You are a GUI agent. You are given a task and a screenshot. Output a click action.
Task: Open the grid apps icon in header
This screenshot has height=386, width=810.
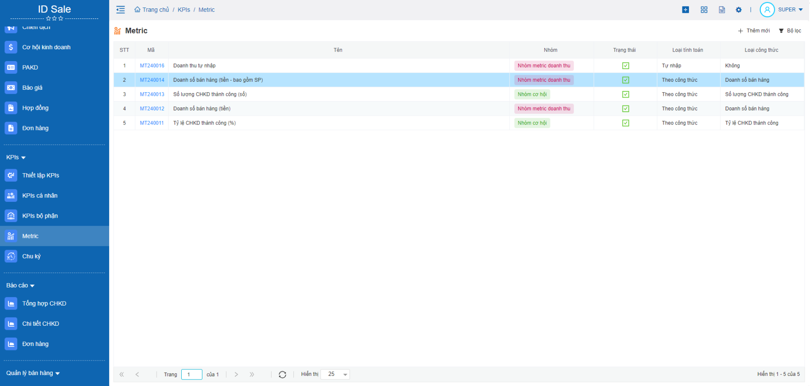tap(704, 10)
